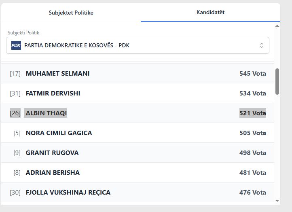Expand the Subjekti Politik dropdown arrows
Screen dimensions: 292x212
pos(261,45)
